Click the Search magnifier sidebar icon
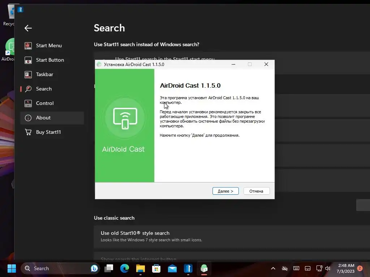The width and height of the screenshot is (370, 277). point(28,89)
